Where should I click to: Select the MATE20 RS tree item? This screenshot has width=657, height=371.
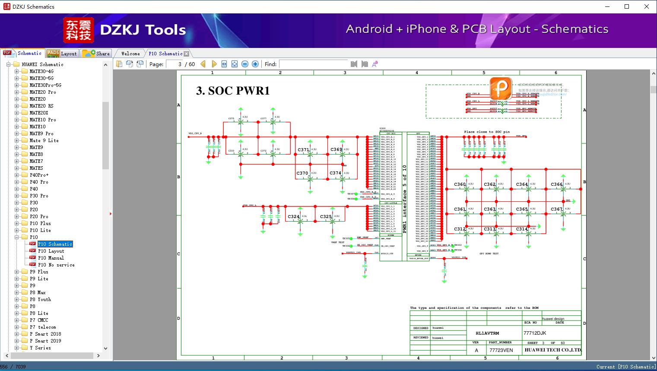click(41, 106)
